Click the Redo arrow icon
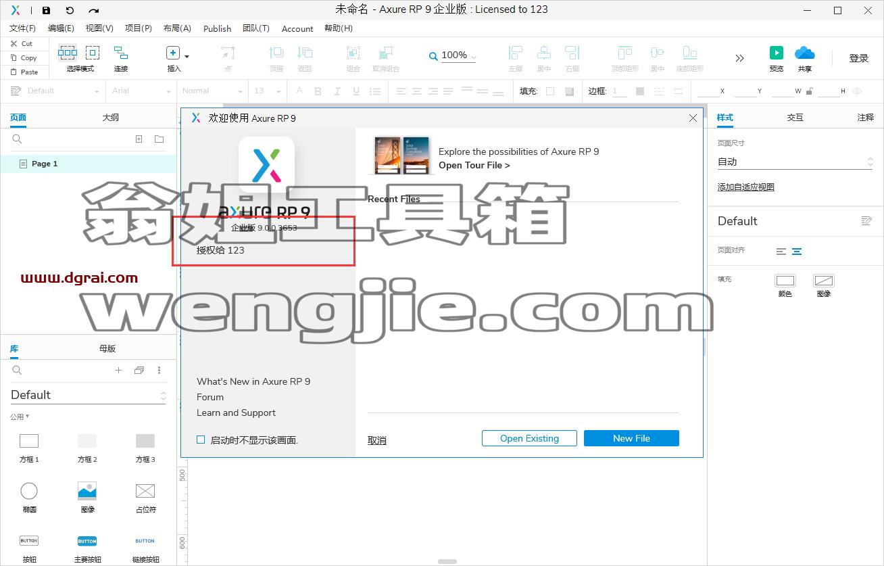The height and width of the screenshot is (566, 884). click(x=94, y=10)
